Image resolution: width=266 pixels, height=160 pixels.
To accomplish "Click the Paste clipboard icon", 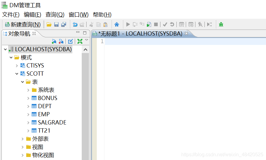I will 105,25.
